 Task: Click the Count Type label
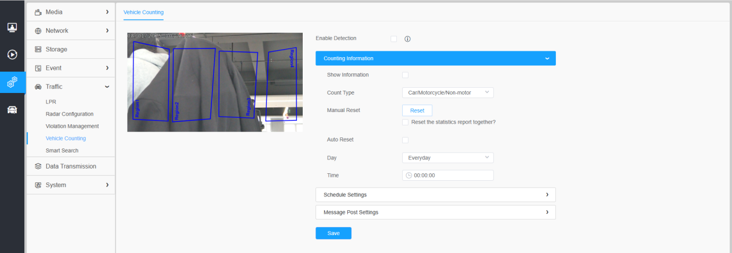(341, 92)
